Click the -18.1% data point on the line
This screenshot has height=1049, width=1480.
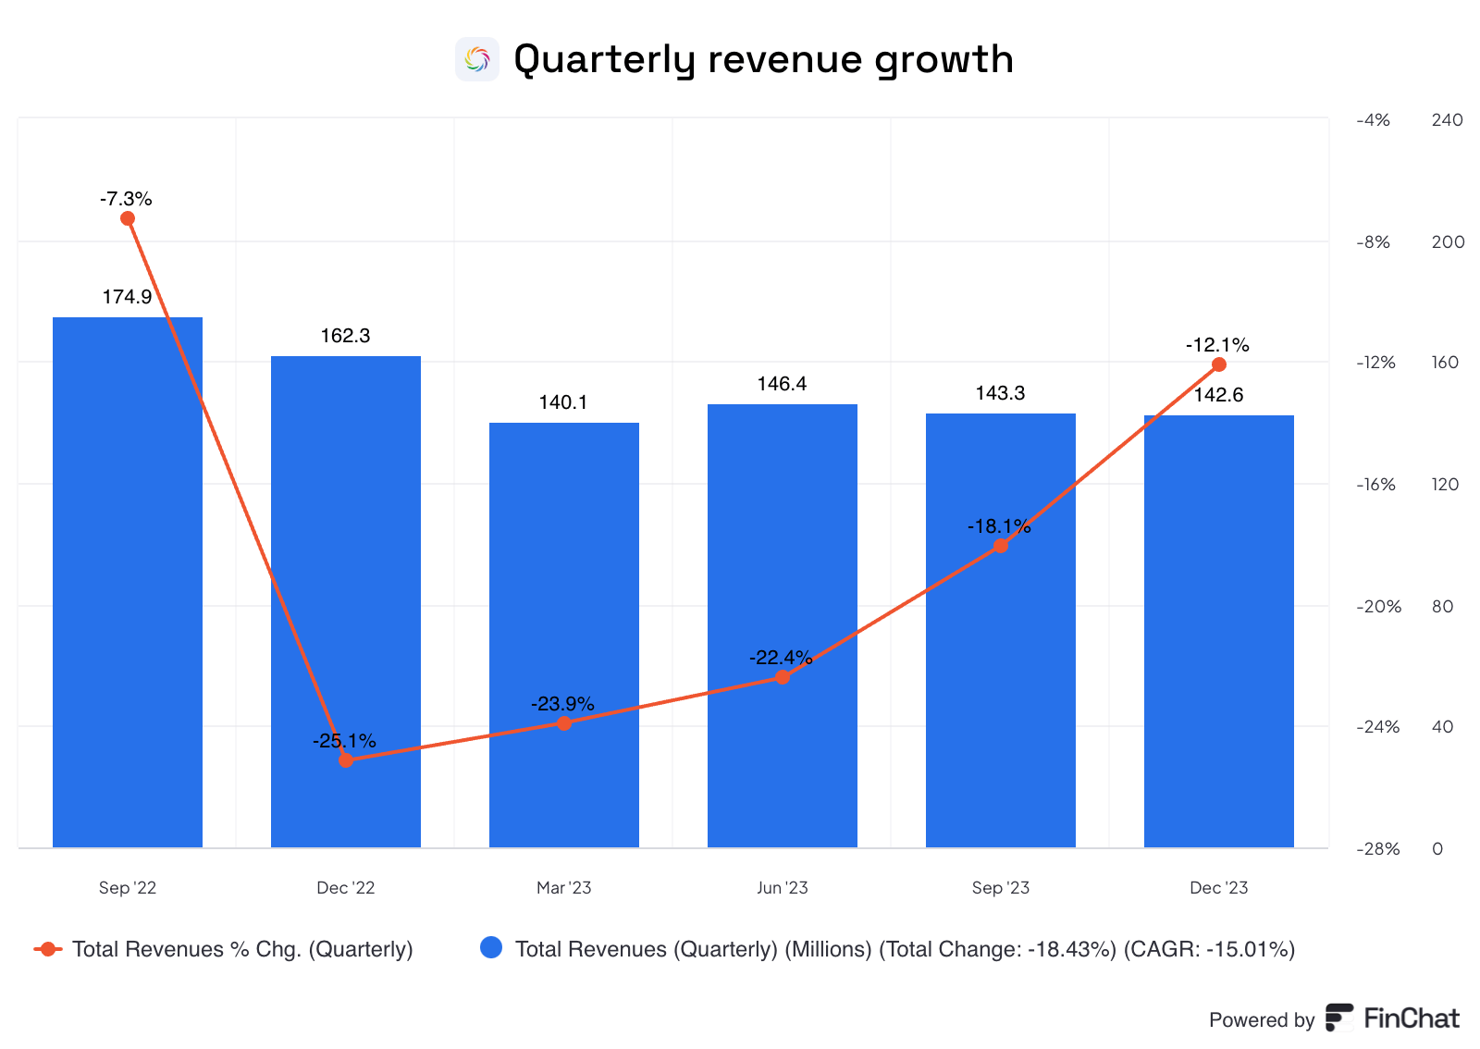pyautogui.click(x=1001, y=547)
